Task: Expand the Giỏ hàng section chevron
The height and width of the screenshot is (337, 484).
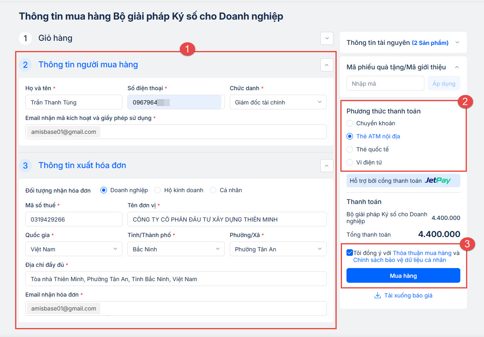Action: tap(326, 38)
